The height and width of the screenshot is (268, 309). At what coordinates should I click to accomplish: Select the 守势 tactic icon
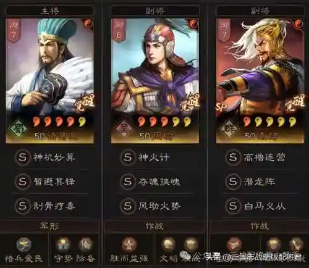tap(63, 245)
